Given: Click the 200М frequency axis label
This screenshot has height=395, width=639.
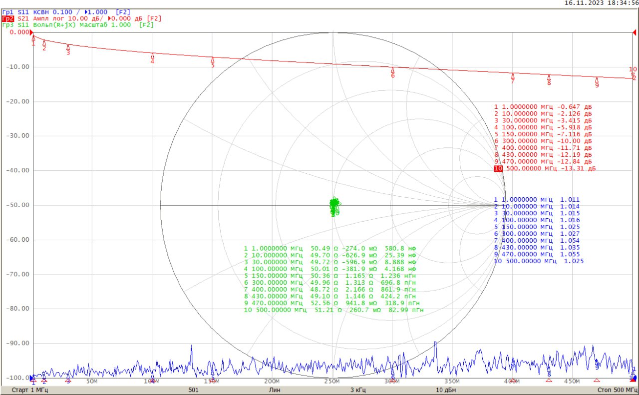Looking at the screenshot, I should pos(272,382).
